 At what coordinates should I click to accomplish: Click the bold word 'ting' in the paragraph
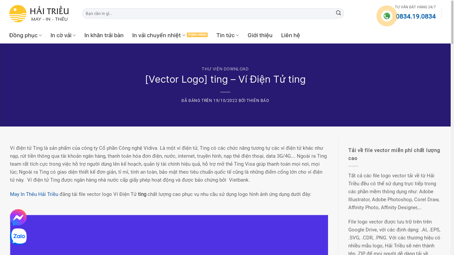(x=142, y=194)
